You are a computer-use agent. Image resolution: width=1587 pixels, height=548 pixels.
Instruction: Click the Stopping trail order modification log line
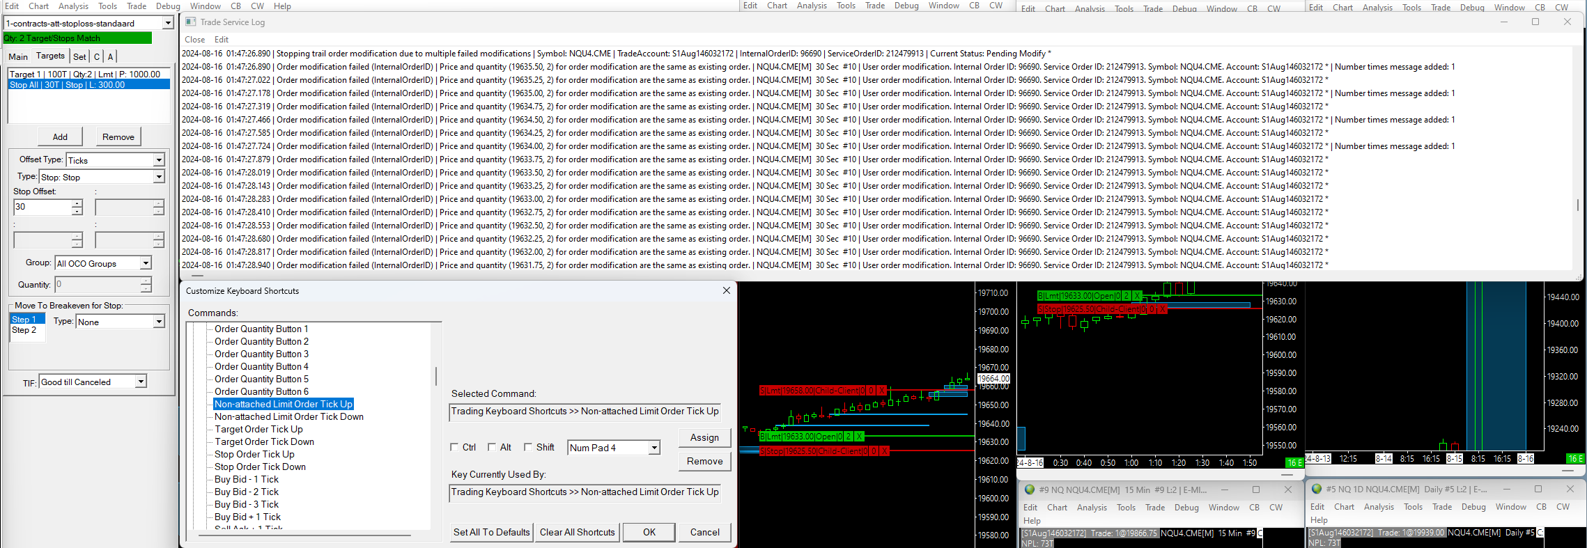coord(617,54)
